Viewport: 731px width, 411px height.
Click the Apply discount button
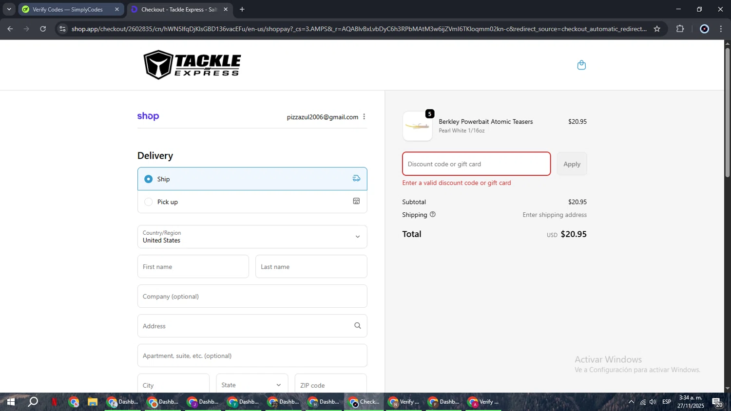(572, 164)
